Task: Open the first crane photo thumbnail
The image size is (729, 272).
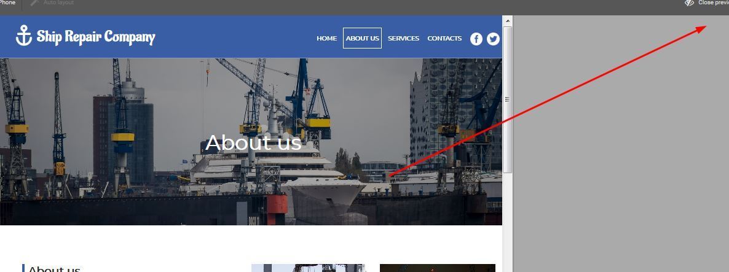Action: coord(309,268)
